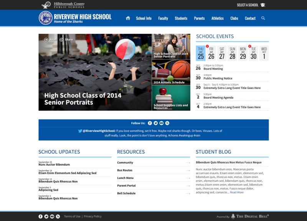This screenshot has height=221, width=307.
Task: Open the 2014 Athletic Schedule thumbnail
Action: click(x=171, y=72)
